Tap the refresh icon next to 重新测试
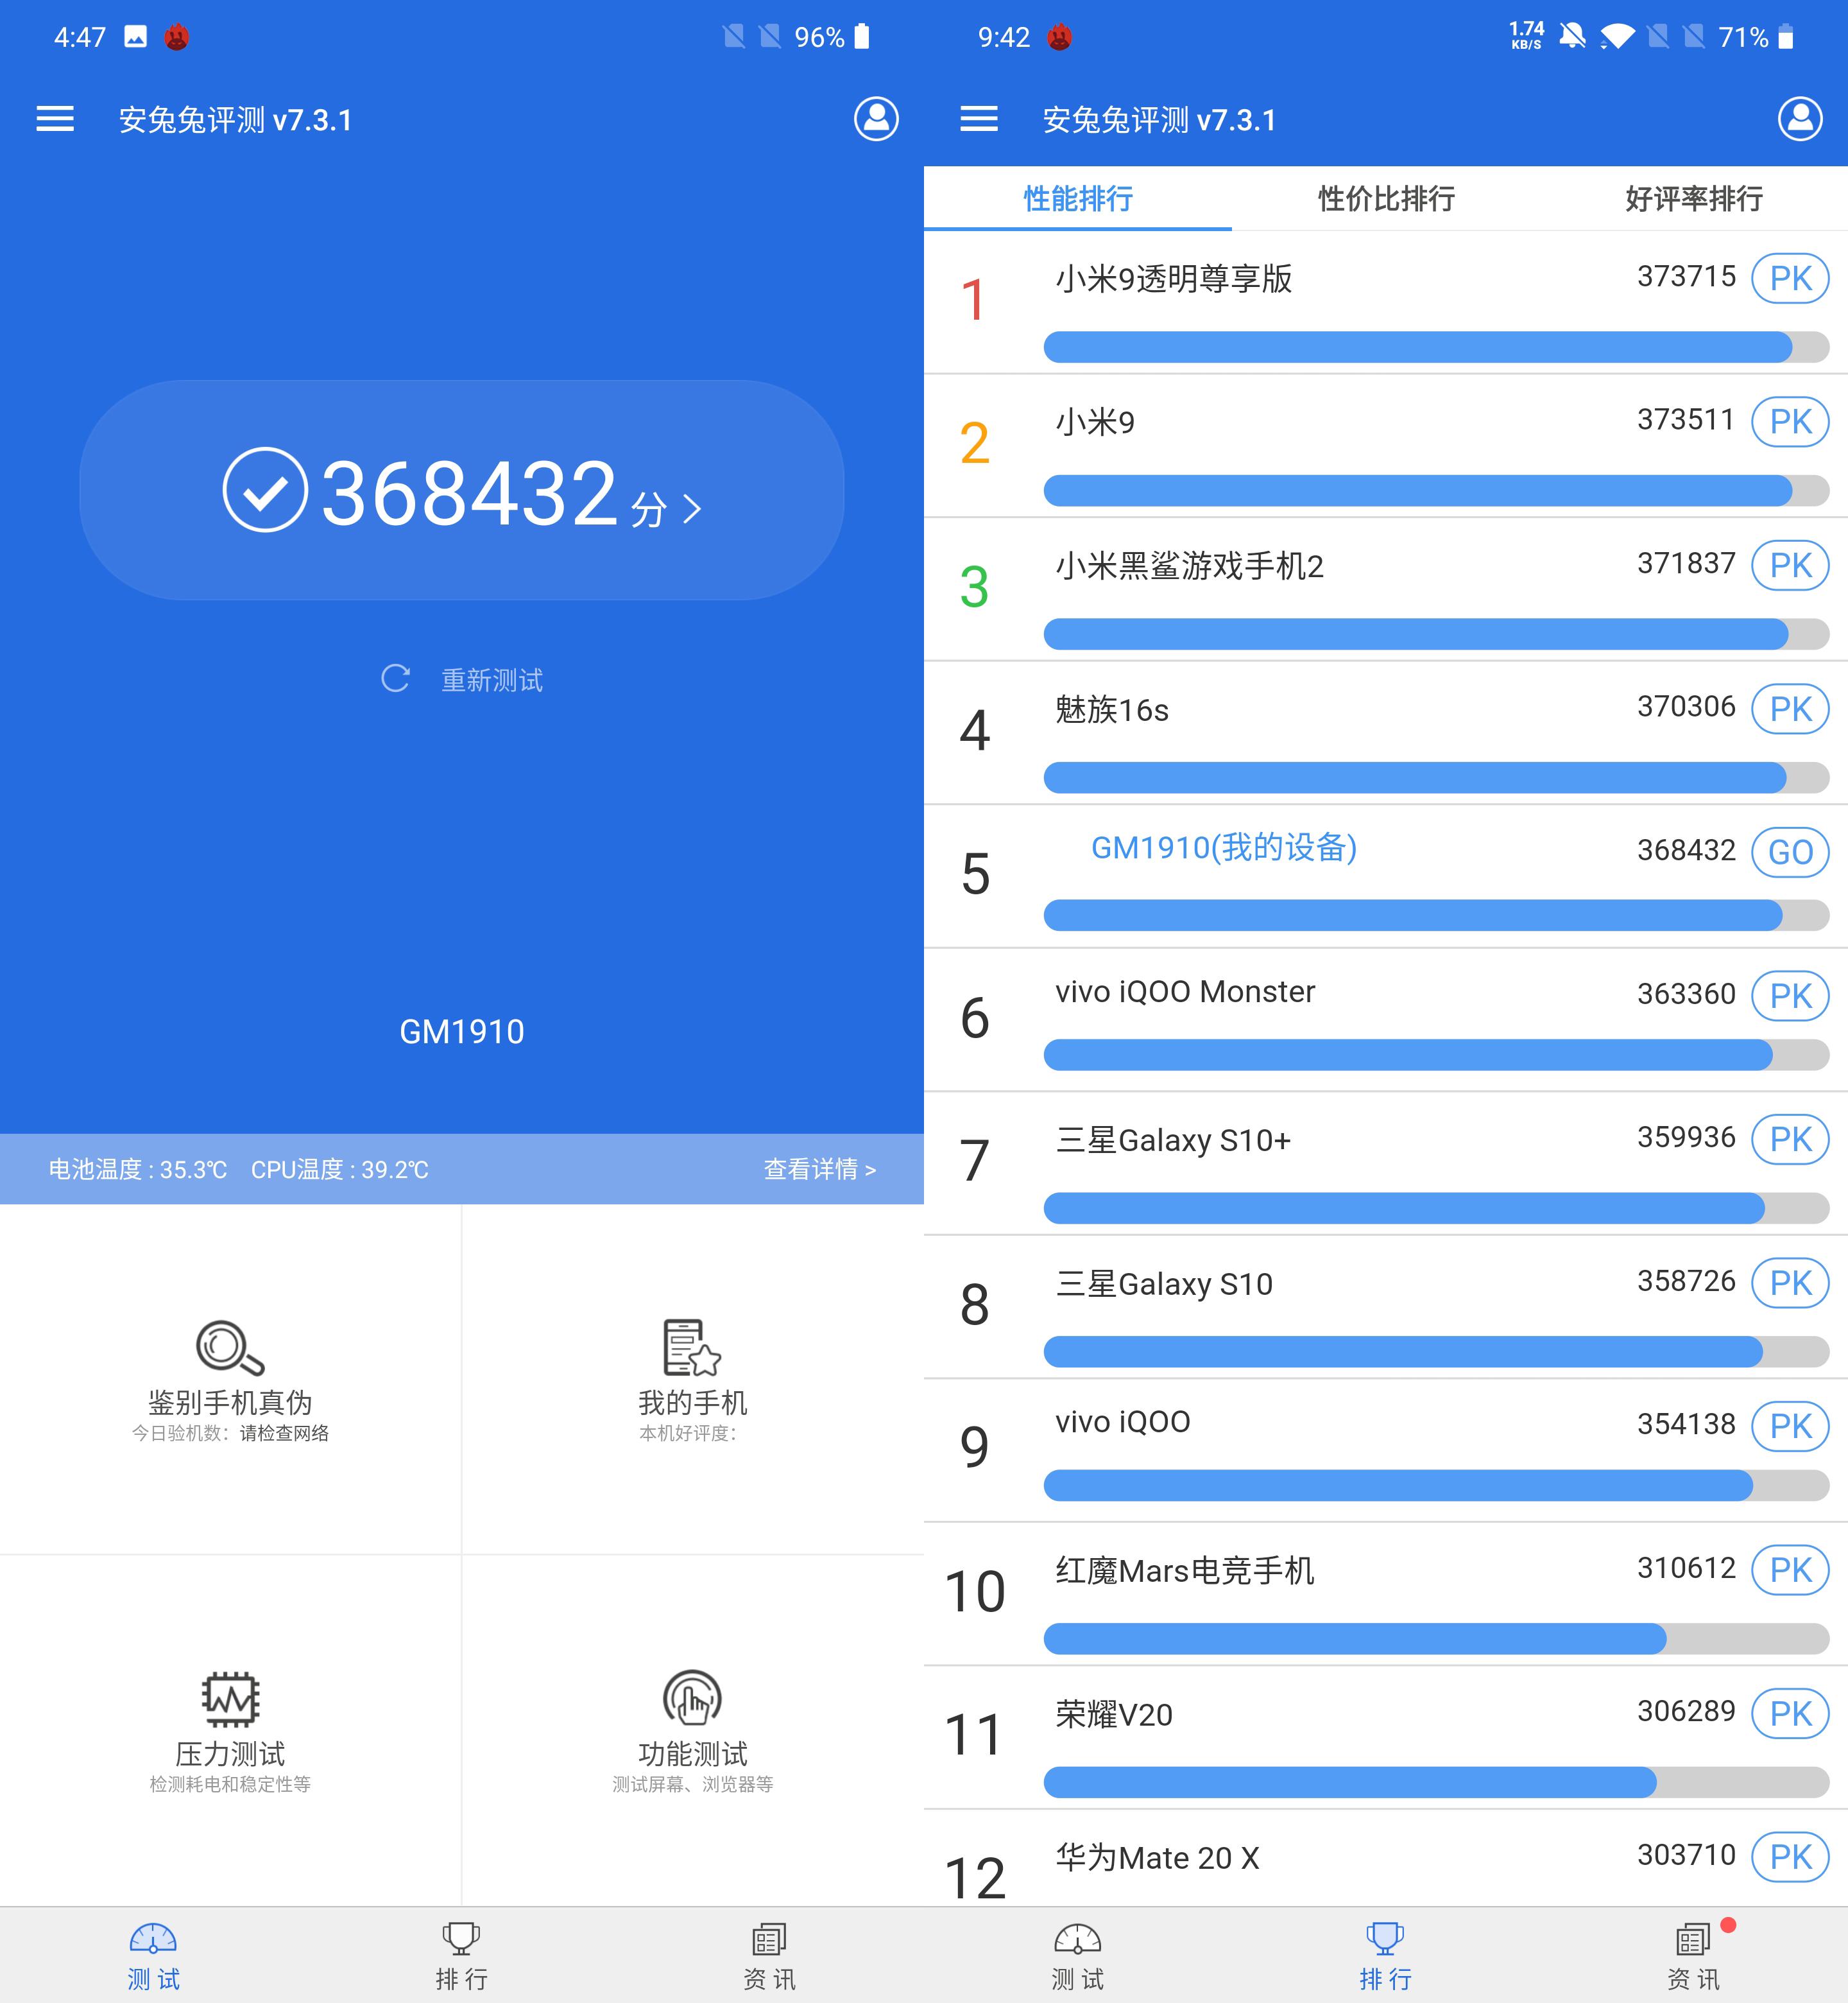The image size is (1848, 2003). pyautogui.click(x=396, y=679)
